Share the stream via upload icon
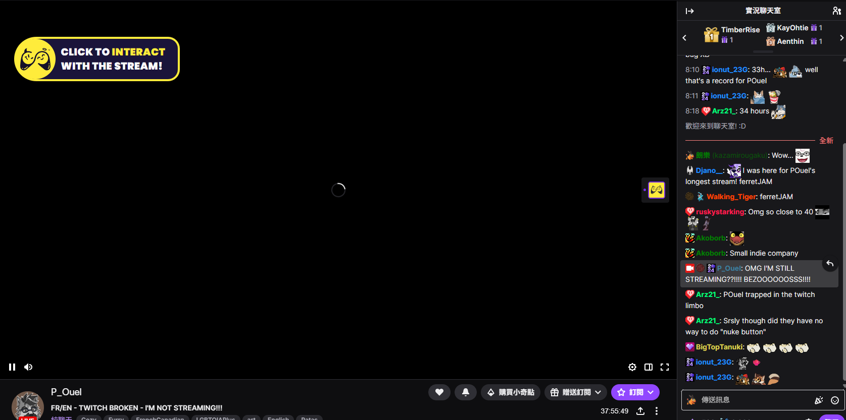 (640, 411)
